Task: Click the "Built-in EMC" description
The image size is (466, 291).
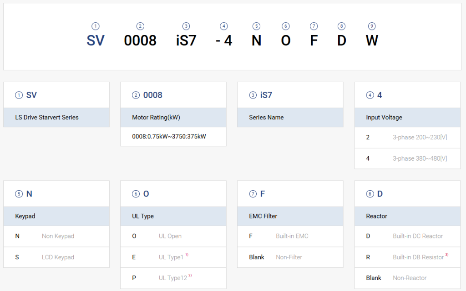Action: 292,236
